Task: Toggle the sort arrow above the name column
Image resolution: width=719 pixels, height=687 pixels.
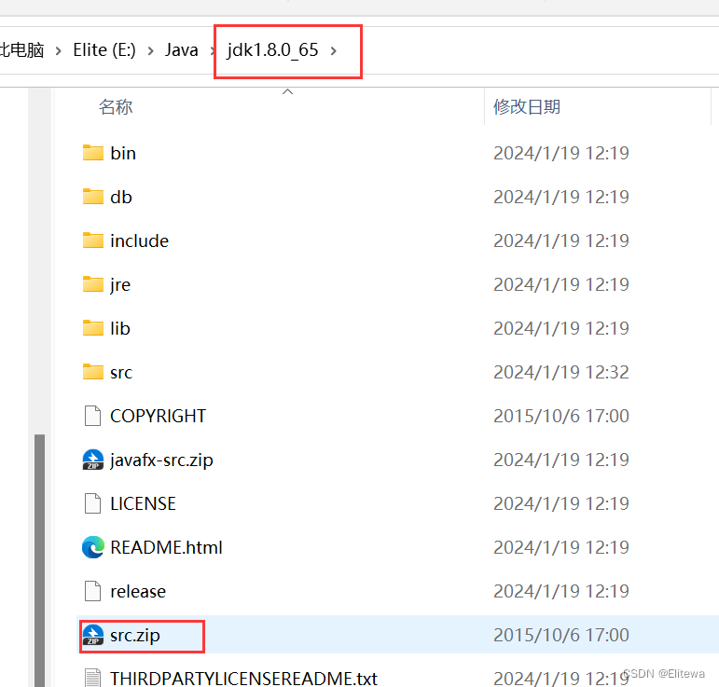Action: click(287, 91)
